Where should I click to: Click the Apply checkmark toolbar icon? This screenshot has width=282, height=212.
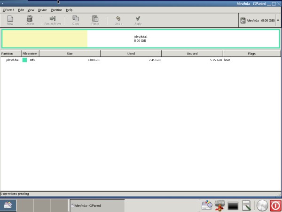point(138,20)
